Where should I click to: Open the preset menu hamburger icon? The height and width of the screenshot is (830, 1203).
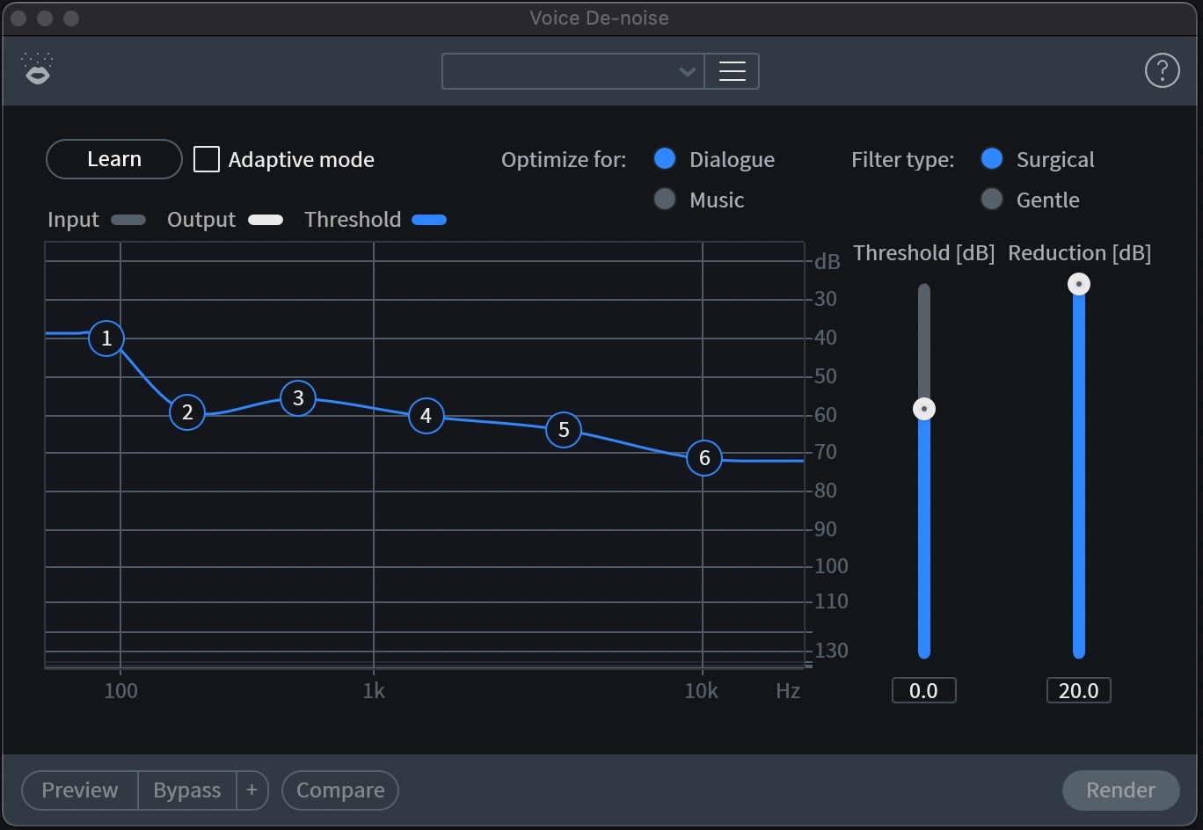[x=732, y=71]
